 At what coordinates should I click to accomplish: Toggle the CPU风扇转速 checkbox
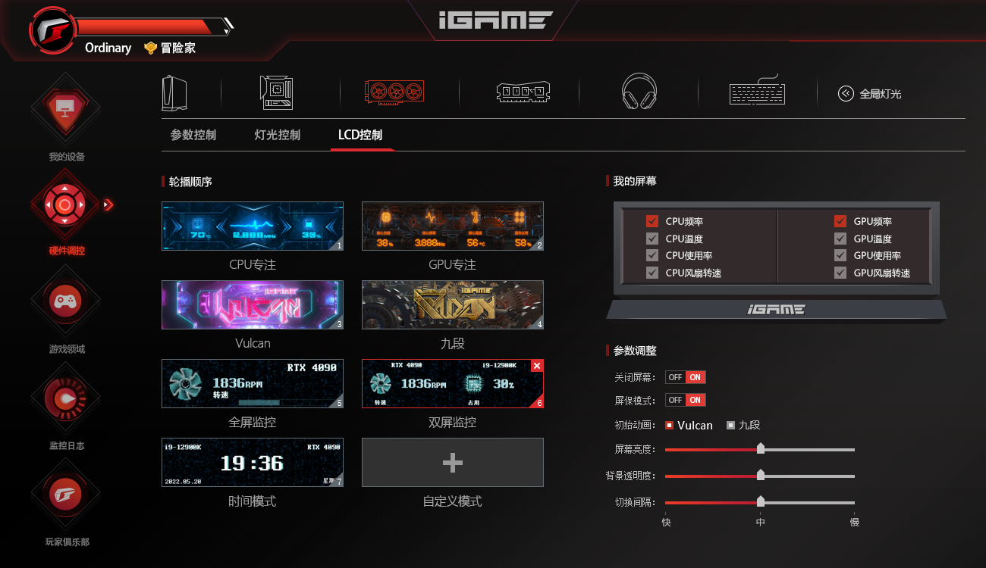652,273
